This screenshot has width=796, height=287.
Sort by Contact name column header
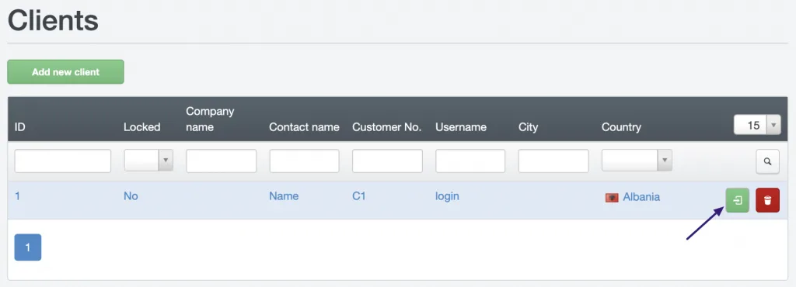[304, 127]
